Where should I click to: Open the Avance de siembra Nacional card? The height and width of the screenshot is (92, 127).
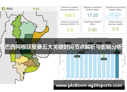click(x=70, y=13)
